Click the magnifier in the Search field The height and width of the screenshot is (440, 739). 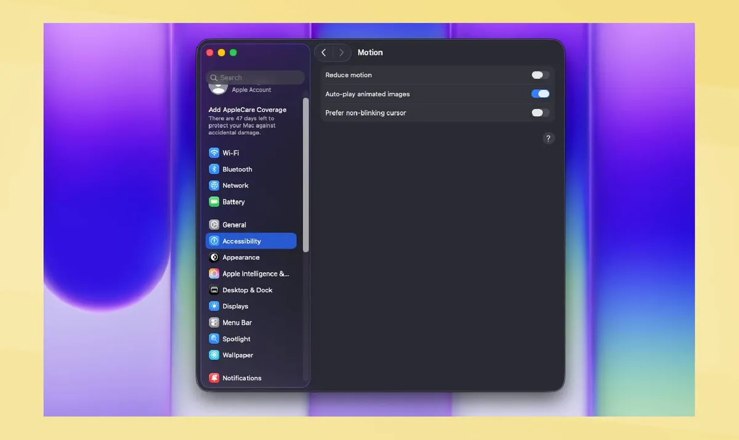pyautogui.click(x=214, y=78)
